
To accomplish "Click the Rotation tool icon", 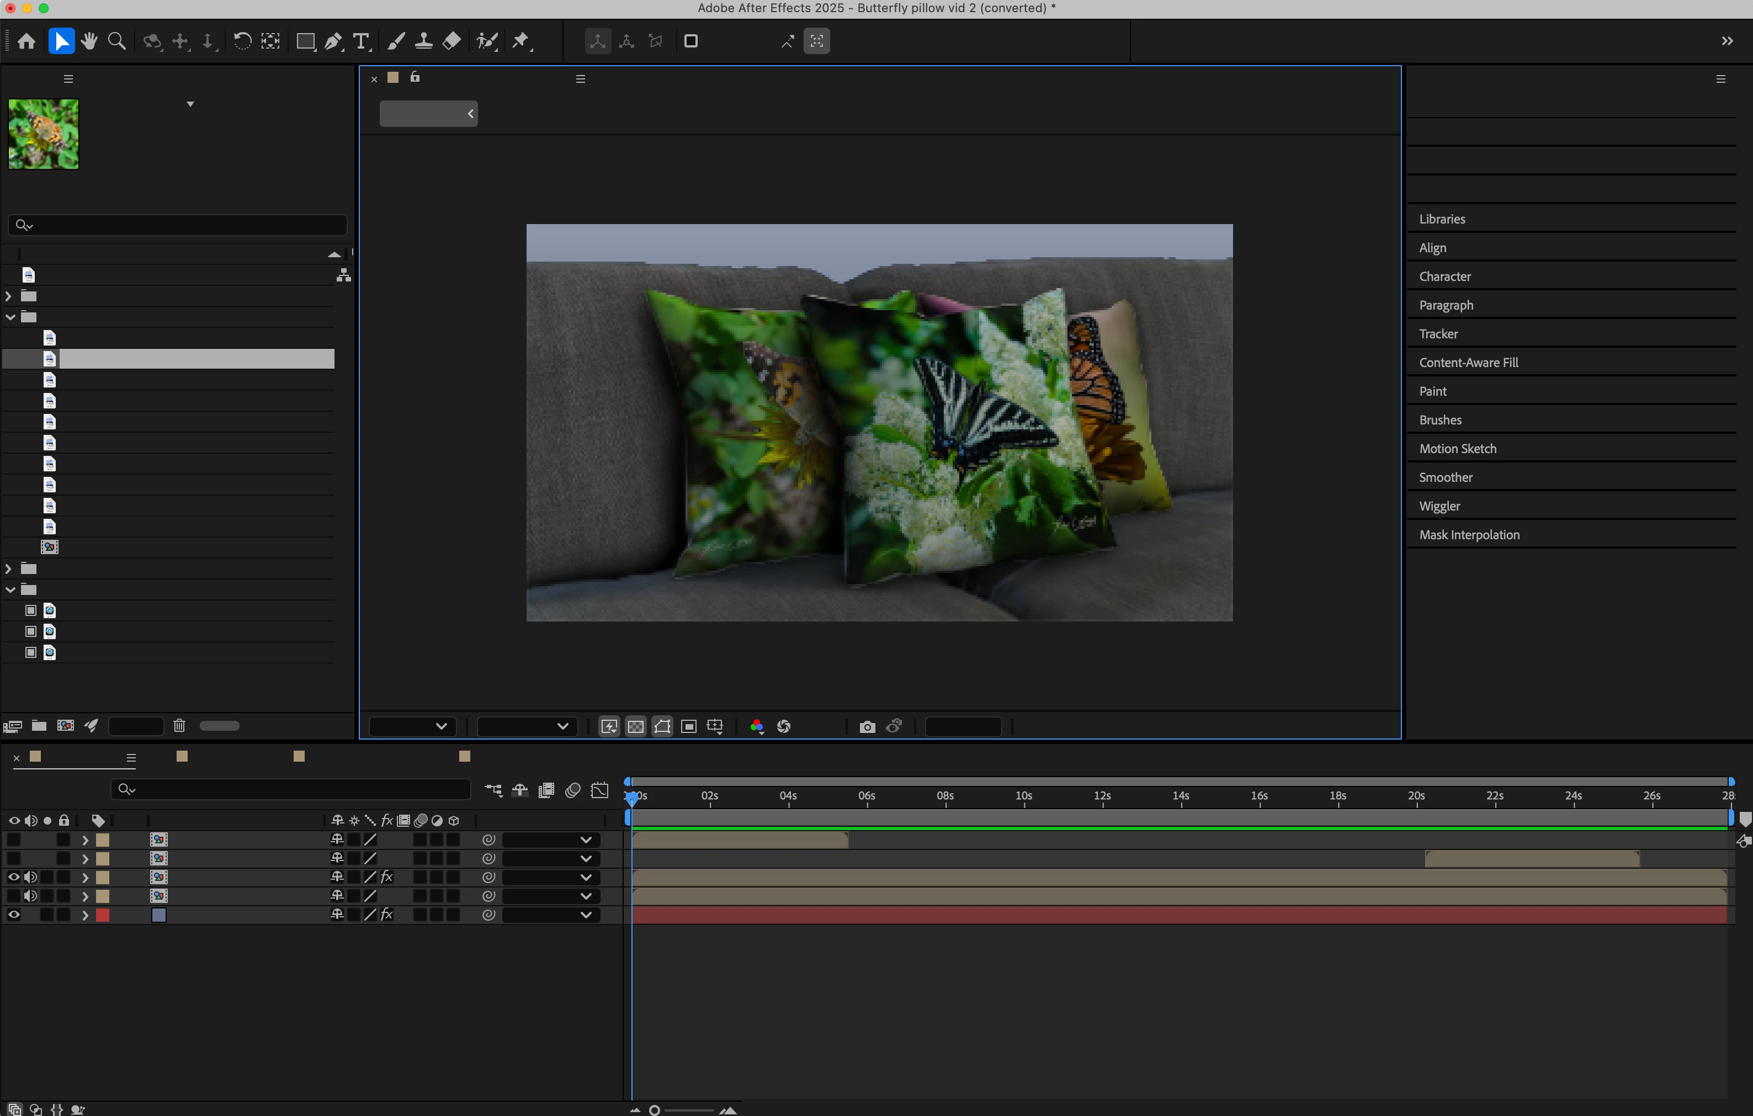I will point(242,41).
